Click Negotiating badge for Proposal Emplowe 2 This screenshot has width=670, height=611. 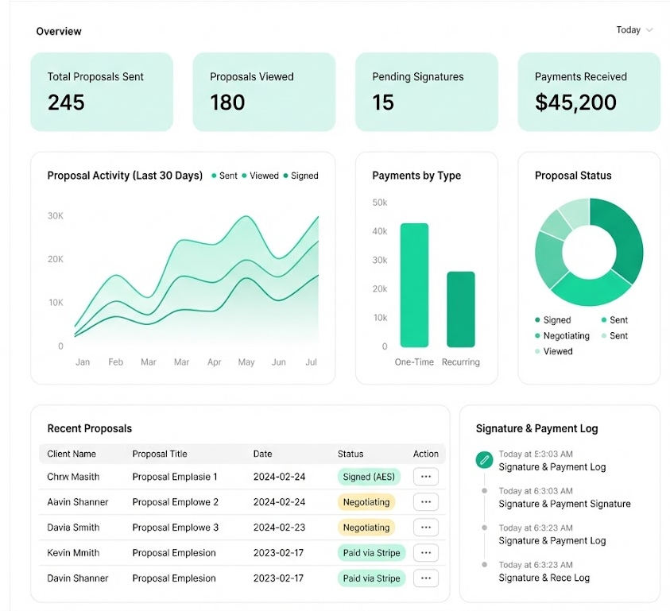366,502
